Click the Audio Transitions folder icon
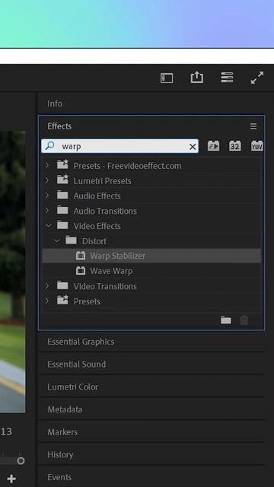 pos(62,210)
